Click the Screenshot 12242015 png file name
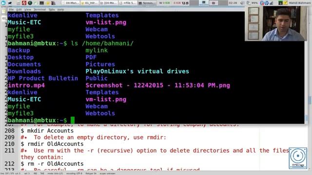 coord(158,86)
